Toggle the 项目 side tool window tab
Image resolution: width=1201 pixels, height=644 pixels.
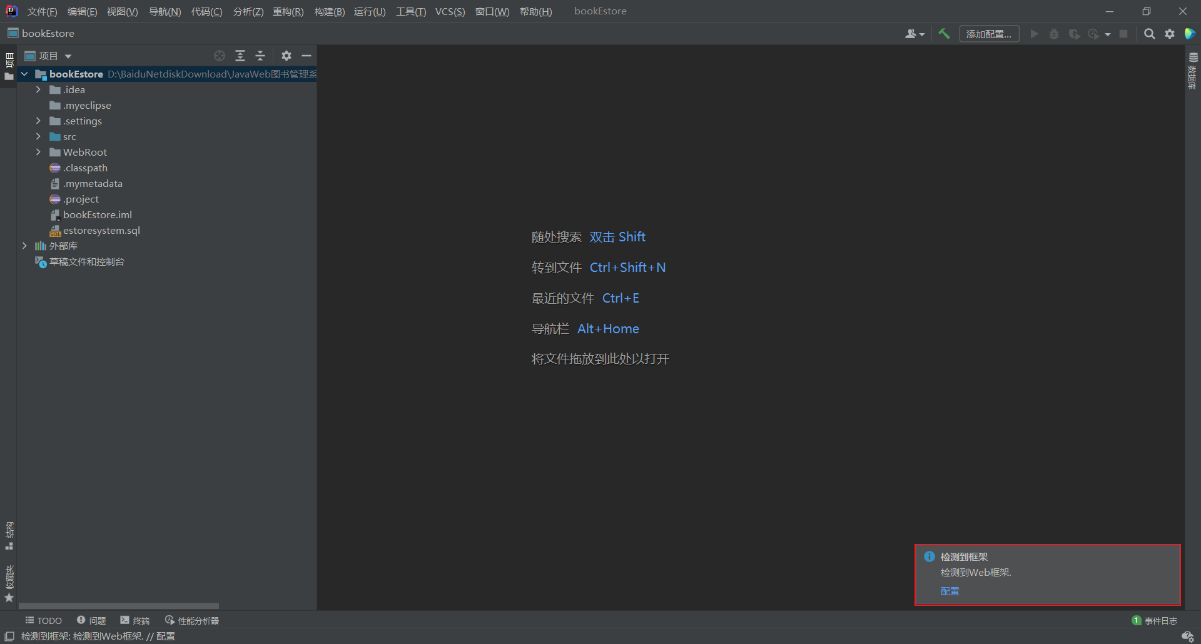(x=9, y=67)
